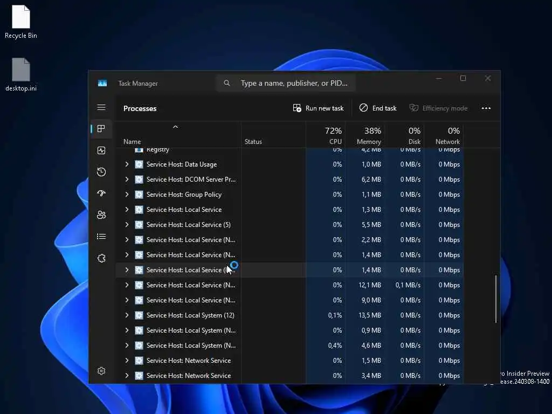The width and height of the screenshot is (552, 414).
Task: Click gear icon of Service Host: DCOM Server
Action: [x=139, y=180]
